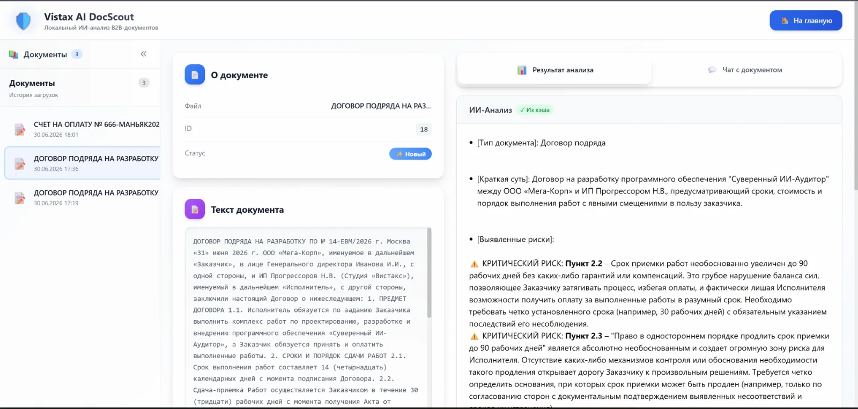Click the Текст документа heading
Image resolution: width=858 pixels, height=409 pixels.
pyautogui.click(x=247, y=210)
